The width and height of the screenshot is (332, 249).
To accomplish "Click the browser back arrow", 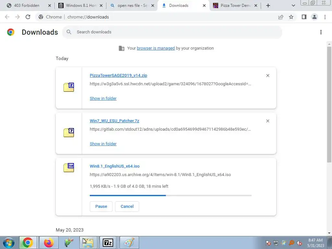I will 7,17.
